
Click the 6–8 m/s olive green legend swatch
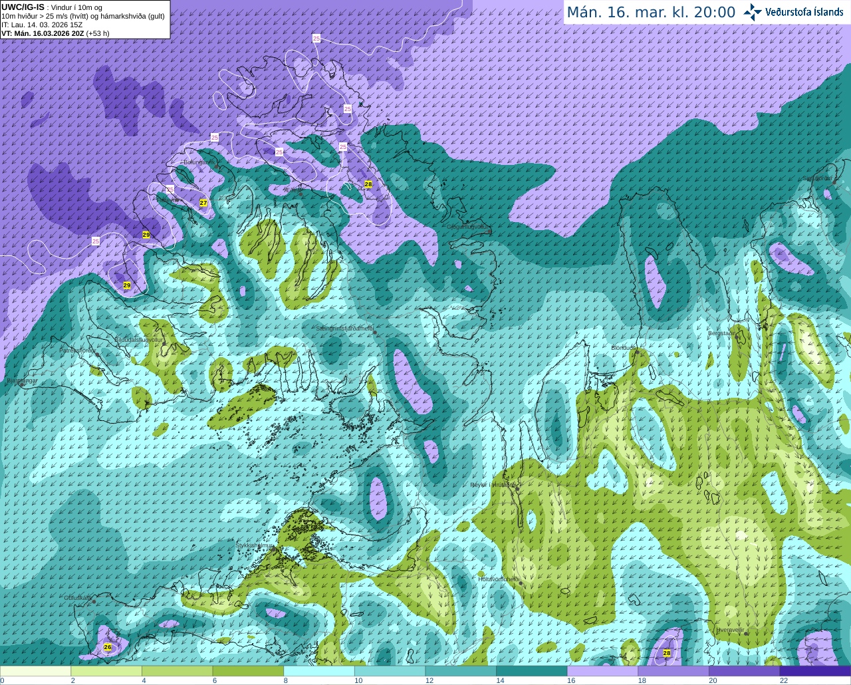[248, 671]
